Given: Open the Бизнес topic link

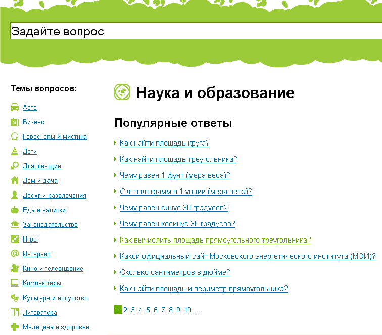Looking at the screenshot, I should (33, 122).
